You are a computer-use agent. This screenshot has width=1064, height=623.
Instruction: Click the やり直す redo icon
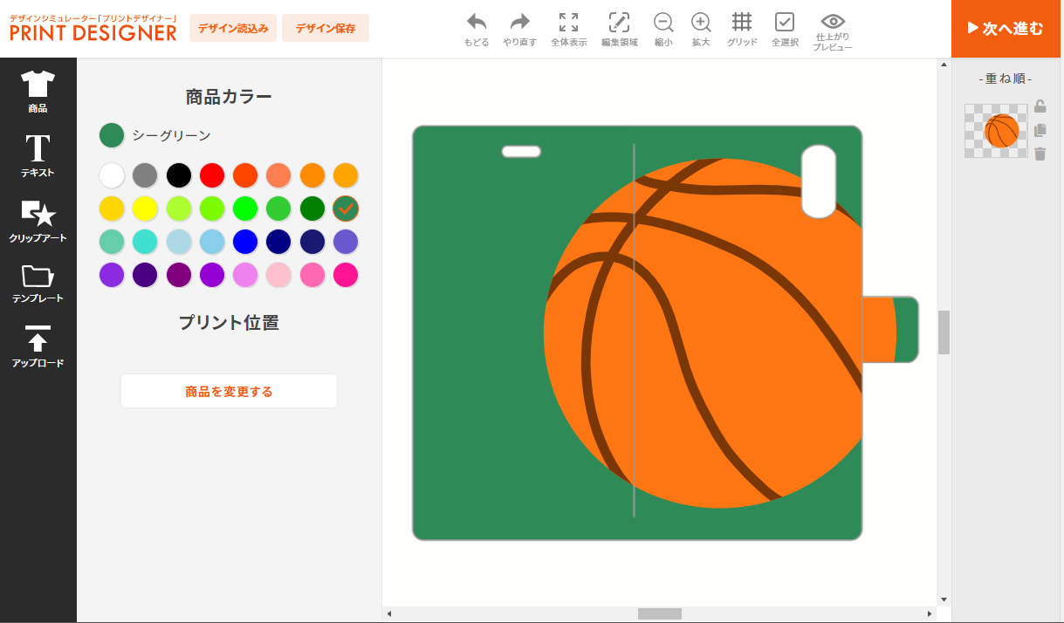coord(519,30)
